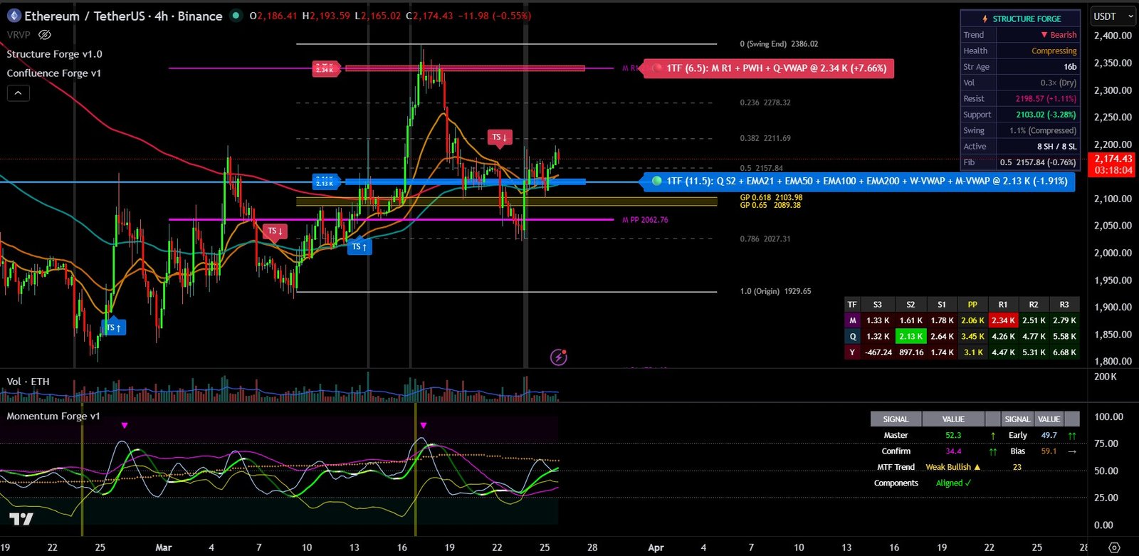Click the red M R1 + PWH + Q-VWAP confluence label
Image resolution: width=1139 pixels, height=556 pixels.
[768, 68]
